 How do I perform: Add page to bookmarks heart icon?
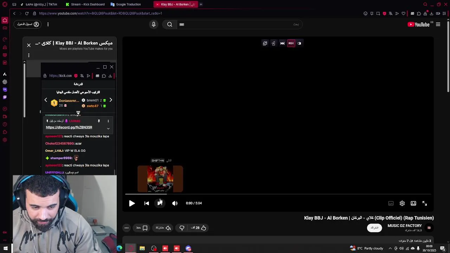pos(403,13)
